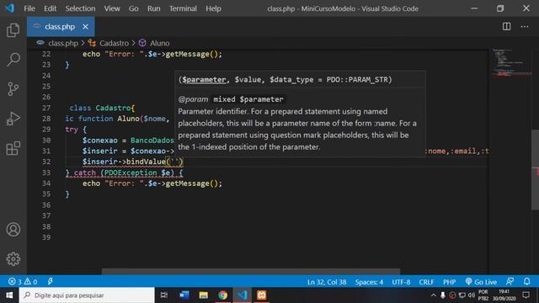Open the Run and Debug view
The height and width of the screenshot is (303, 539).
13,119
